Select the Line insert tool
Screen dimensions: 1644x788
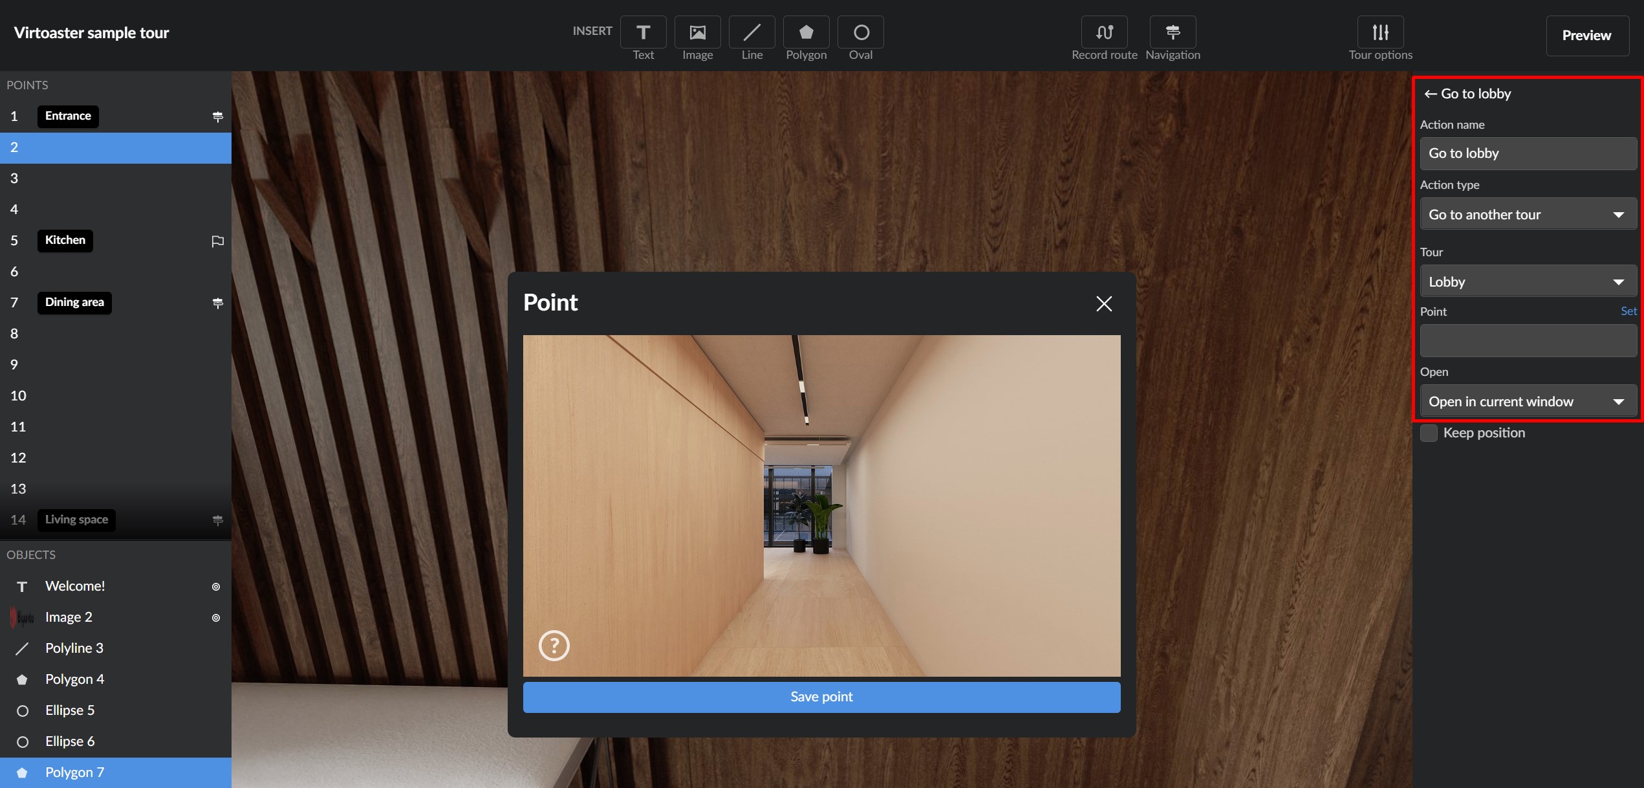pos(752,32)
